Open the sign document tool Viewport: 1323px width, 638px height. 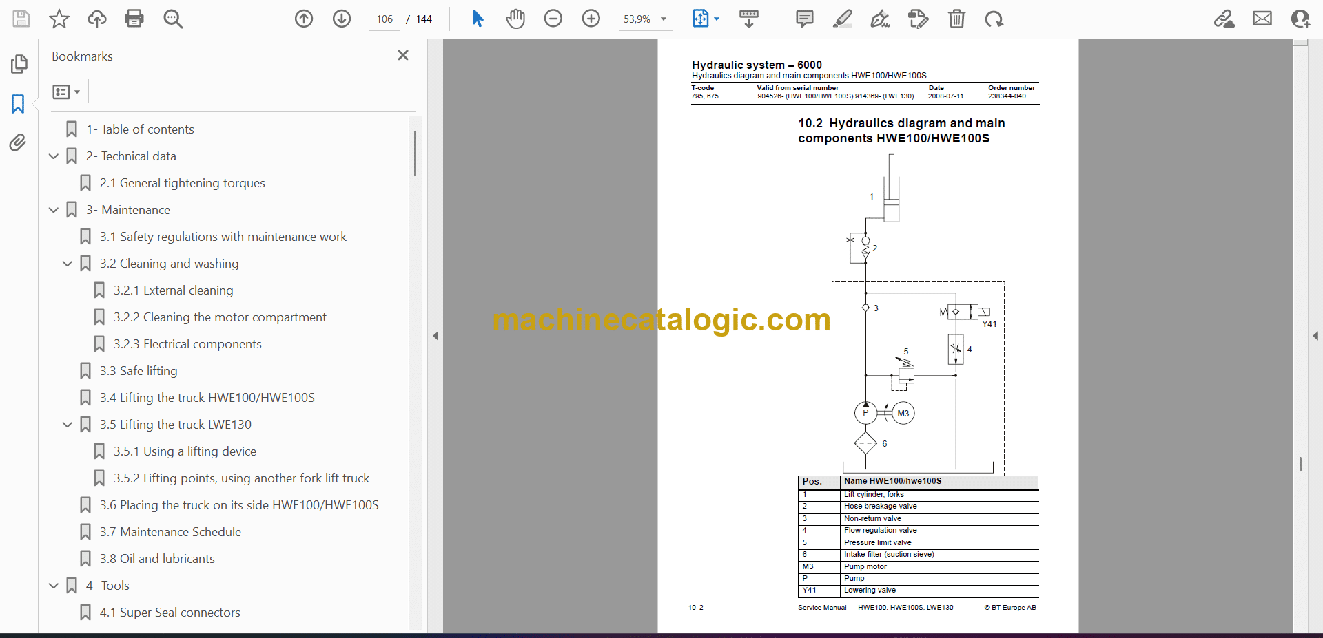(x=880, y=19)
